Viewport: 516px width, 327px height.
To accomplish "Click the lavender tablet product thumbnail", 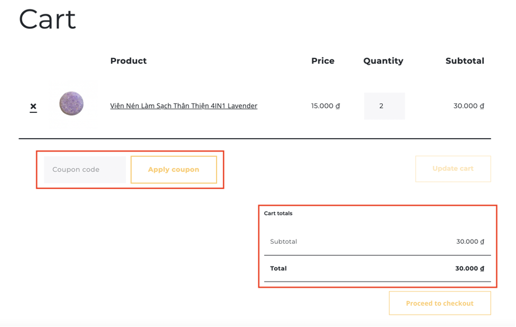I will (x=71, y=103).
